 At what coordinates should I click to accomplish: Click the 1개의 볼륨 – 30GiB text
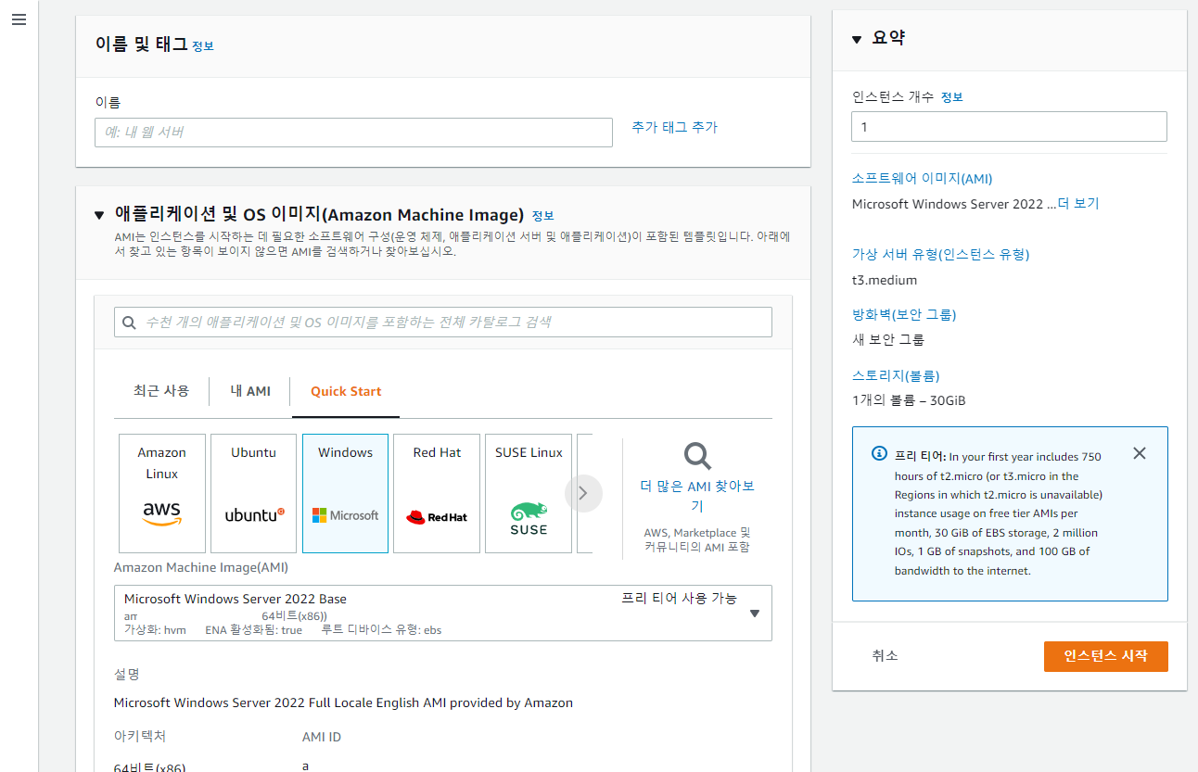[x=909, y=401]
